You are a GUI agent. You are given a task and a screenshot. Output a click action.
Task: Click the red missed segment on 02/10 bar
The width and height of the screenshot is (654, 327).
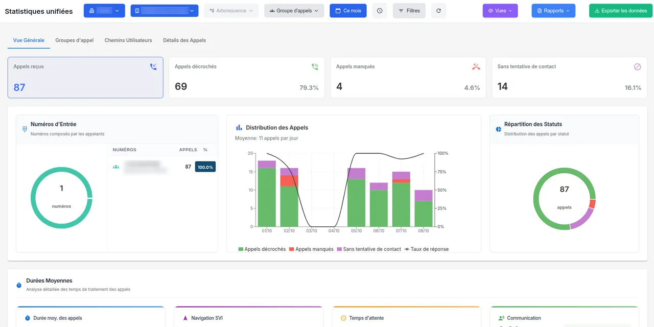(x=289, y=181)
